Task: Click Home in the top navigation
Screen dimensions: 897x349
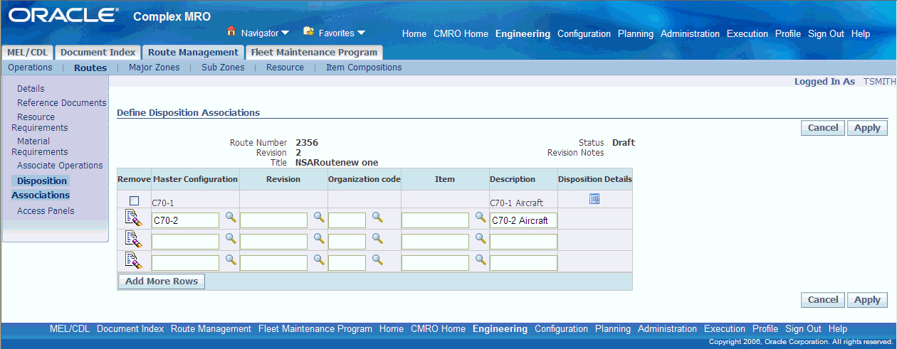Action: point(414,33)
